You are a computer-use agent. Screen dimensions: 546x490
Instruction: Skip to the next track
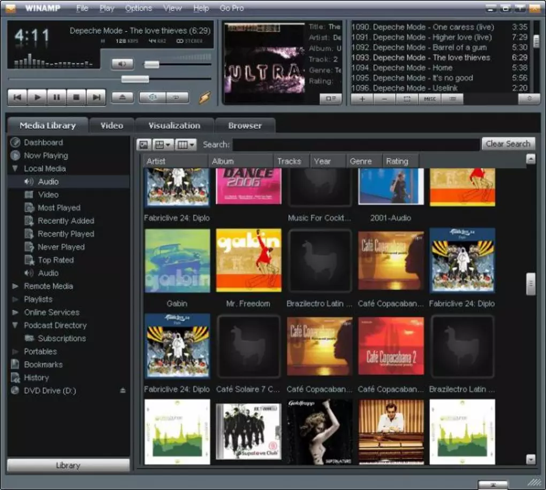click(96, 97)
